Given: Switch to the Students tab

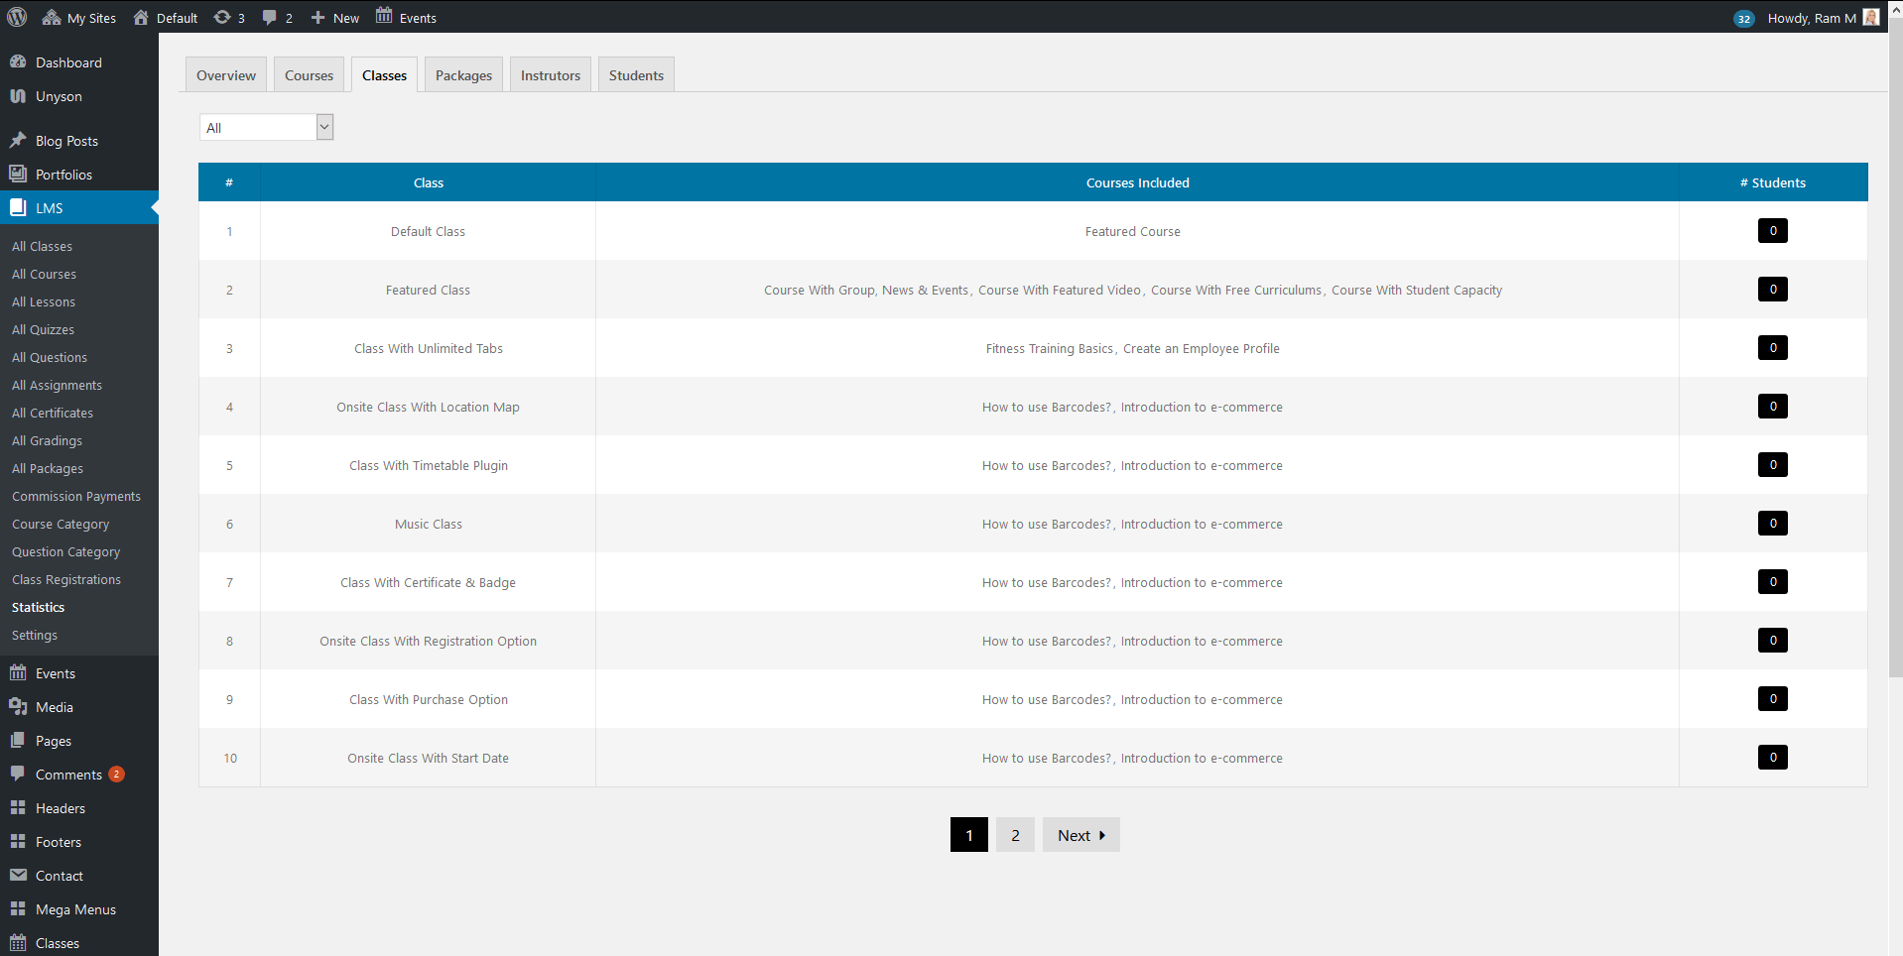Looking at the screenshot, I should click(636, 75).
